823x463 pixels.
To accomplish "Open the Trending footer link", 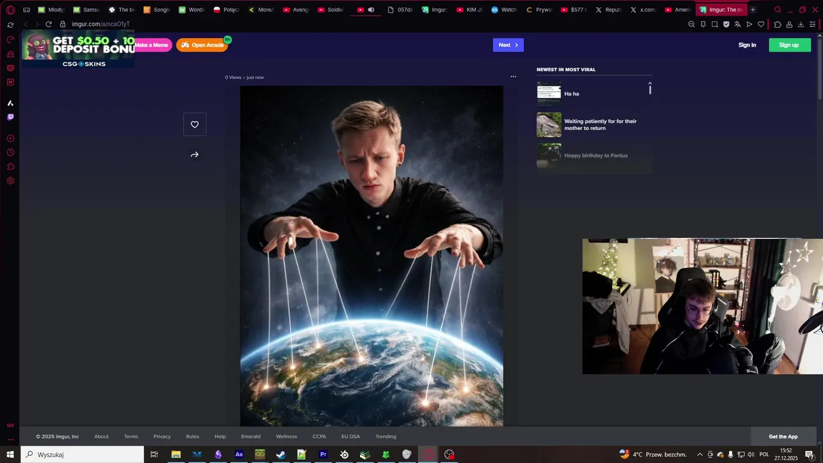I will click(x=386, y=437).
